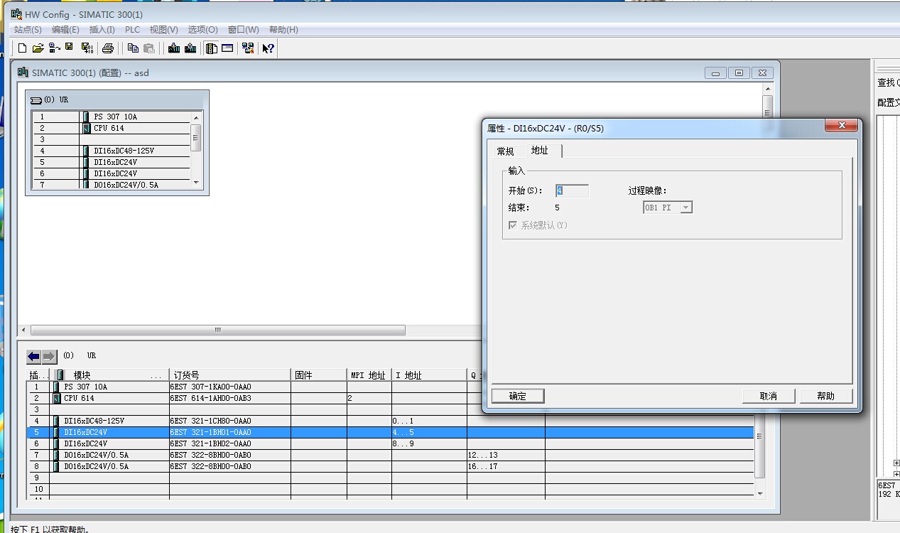Screen dimensions: 900x533
Task: Open the 选项(O) menu
Action: 202,30
